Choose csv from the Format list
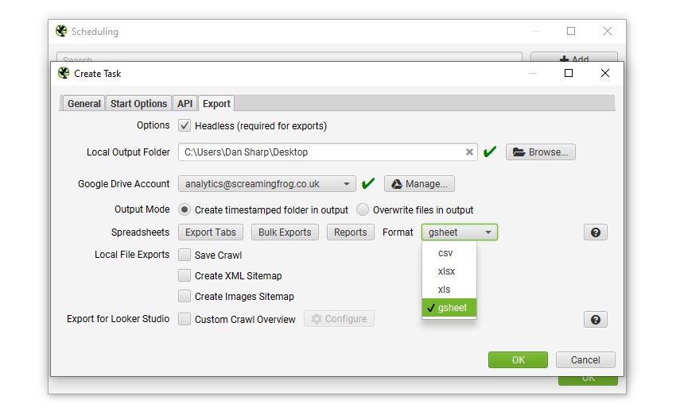Image resolution: width=676 pixels, height=411 pixels. 449,253
